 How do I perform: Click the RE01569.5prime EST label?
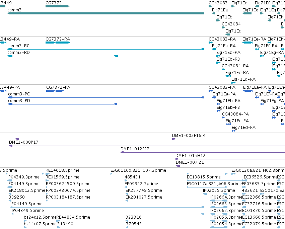point(62,177)
